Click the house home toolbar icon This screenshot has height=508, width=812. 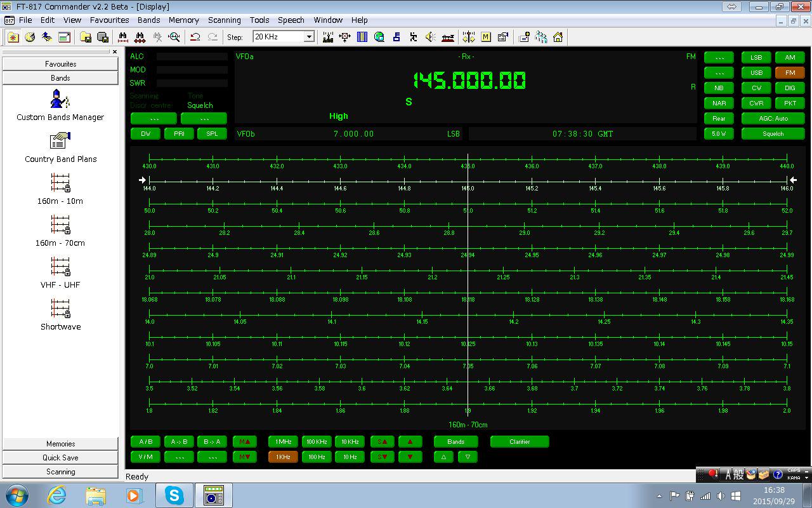[558, 37]
